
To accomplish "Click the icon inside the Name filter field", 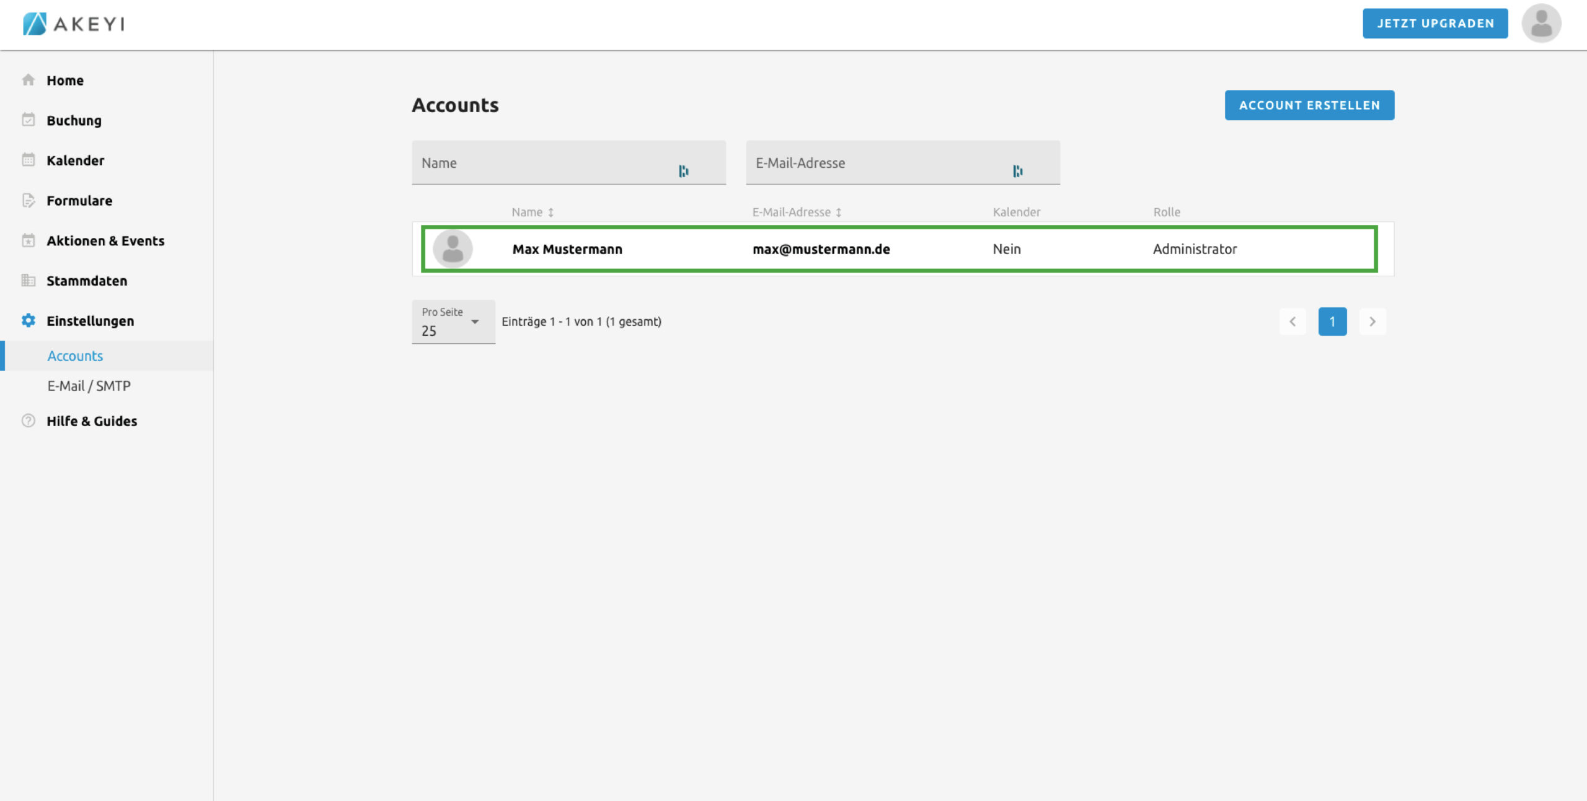I will pyautogui.click(x=683, y=171).
